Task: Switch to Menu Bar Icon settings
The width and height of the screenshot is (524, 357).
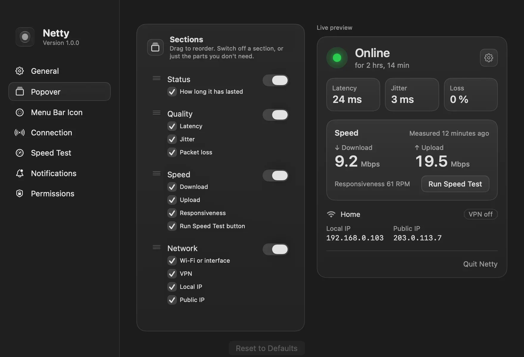Action: tap(60, 112)
